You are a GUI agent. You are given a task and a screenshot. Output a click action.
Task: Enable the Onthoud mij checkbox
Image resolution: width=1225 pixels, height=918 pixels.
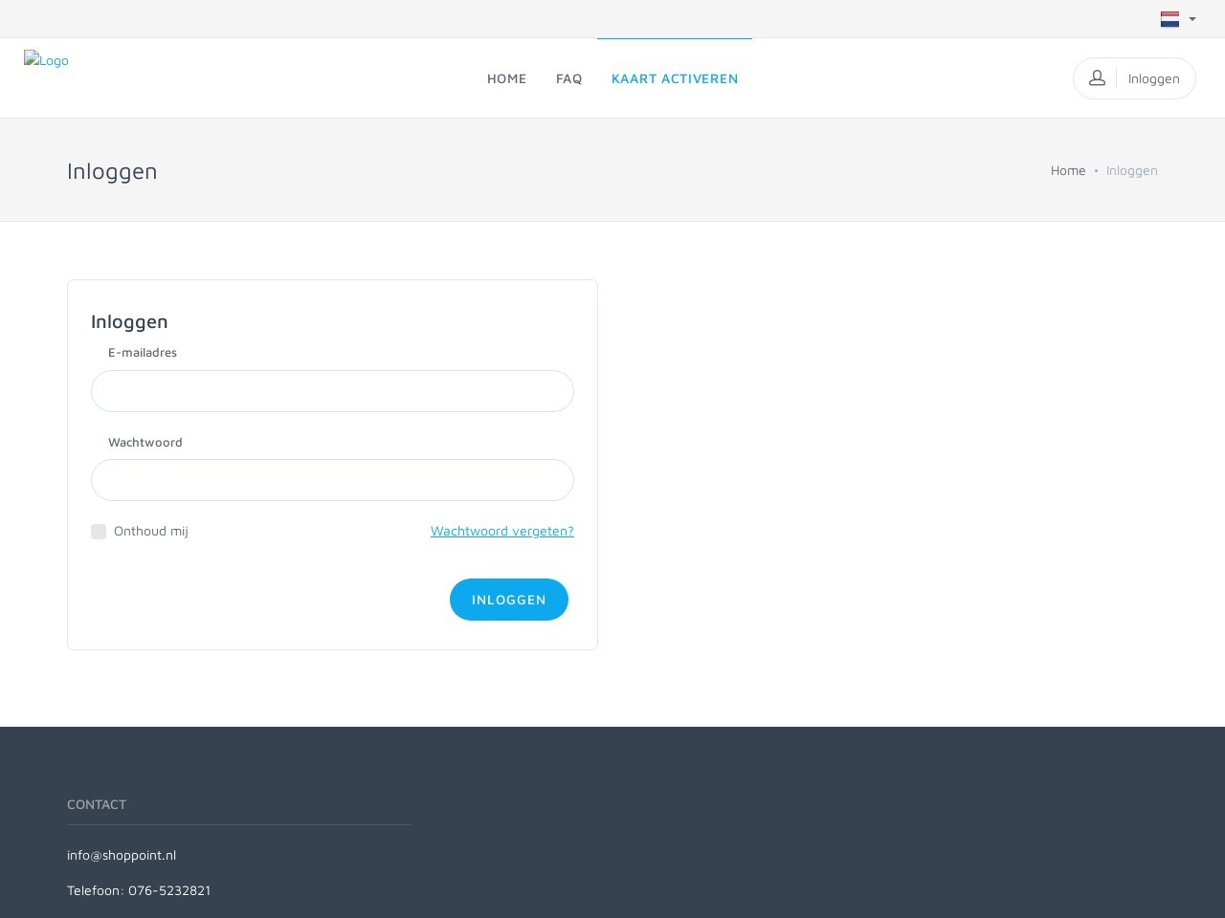99,532
